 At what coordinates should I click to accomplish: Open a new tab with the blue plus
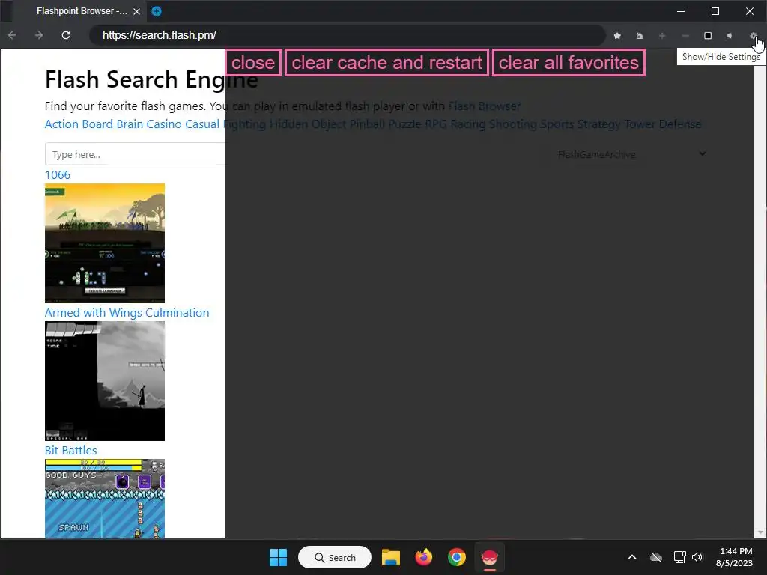click(x=157, y=11)
